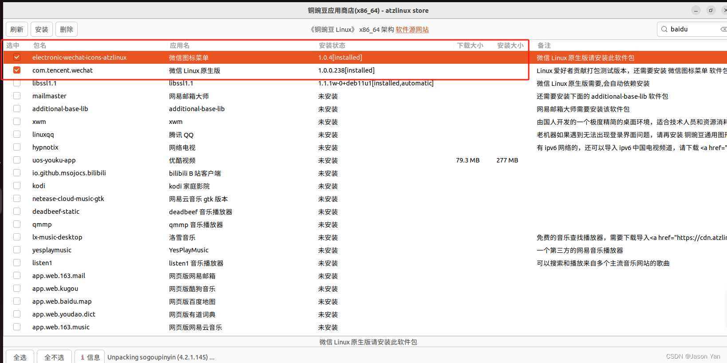Check the kodi package checkbox
The image size is (727, 363).
(x=17, y=186)
